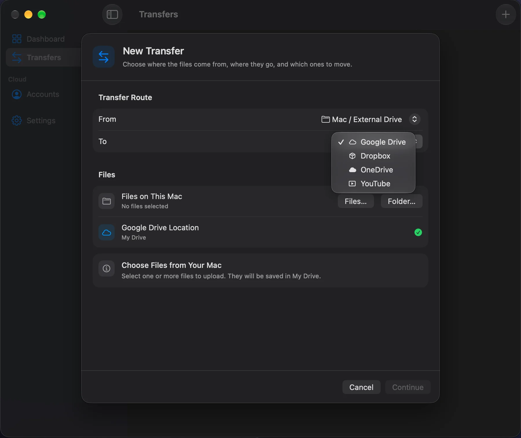This screenshot has width=521, height=438.
Task: Click the New Transfer arrows icon
Action: (x=104, y=57)
